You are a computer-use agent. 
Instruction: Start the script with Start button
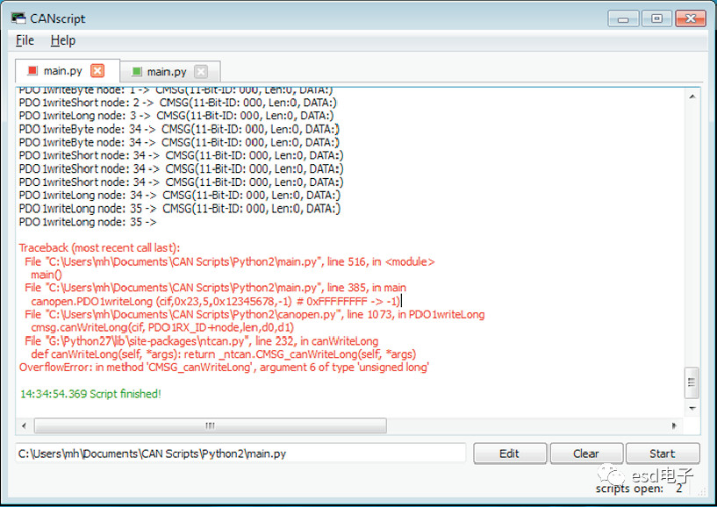click(x=662, y=453)
